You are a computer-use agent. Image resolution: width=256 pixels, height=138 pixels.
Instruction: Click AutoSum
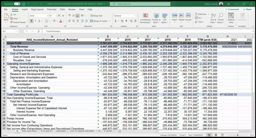pos(201,14)
